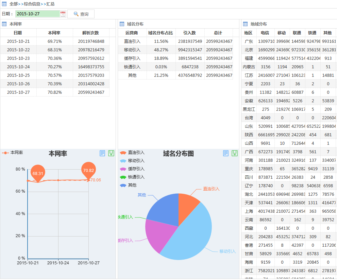Save 域名分布图 chart as image icon

click(235, 153)
